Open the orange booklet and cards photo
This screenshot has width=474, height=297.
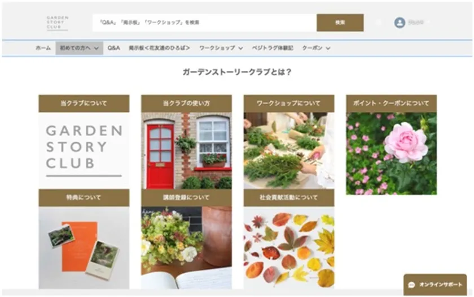tap(84, 247)
